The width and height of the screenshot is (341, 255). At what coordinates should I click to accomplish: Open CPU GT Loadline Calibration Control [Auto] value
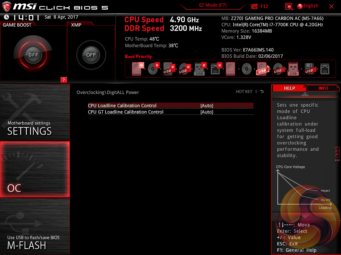click(207, 112)
